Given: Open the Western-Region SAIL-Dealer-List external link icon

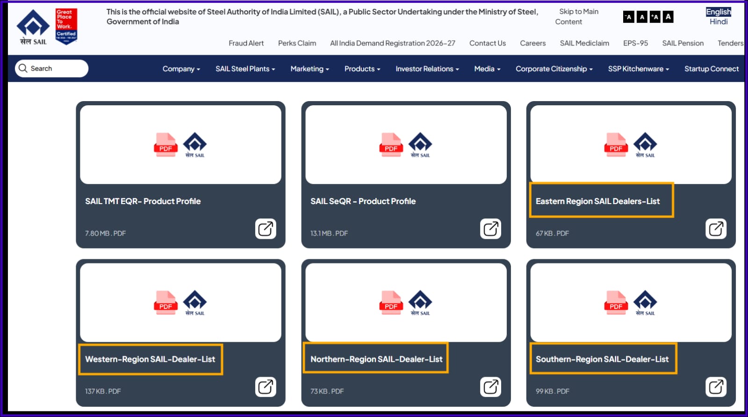Looking at the screenshot, I should click(x=266, y=387).
